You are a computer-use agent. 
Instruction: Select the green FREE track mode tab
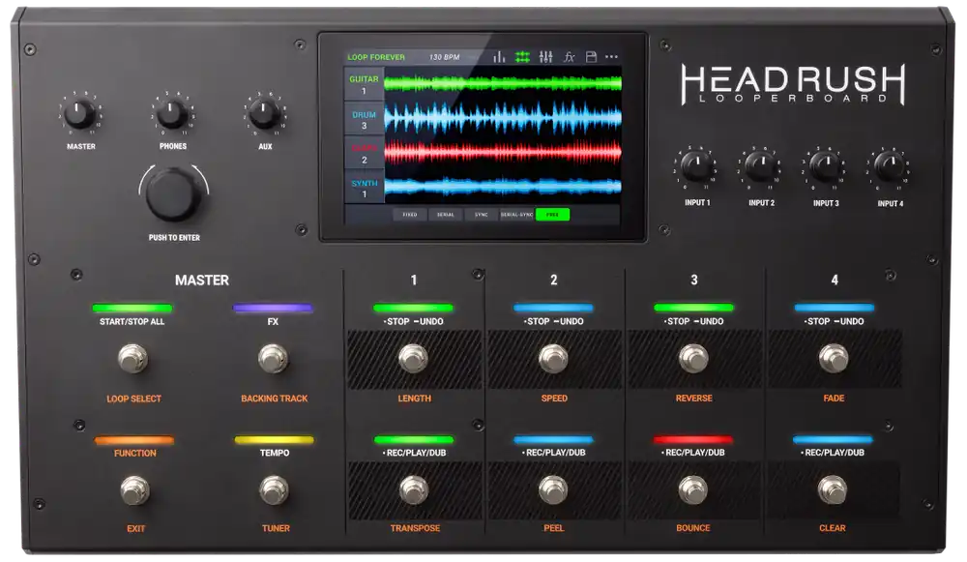tap(552, 215)
